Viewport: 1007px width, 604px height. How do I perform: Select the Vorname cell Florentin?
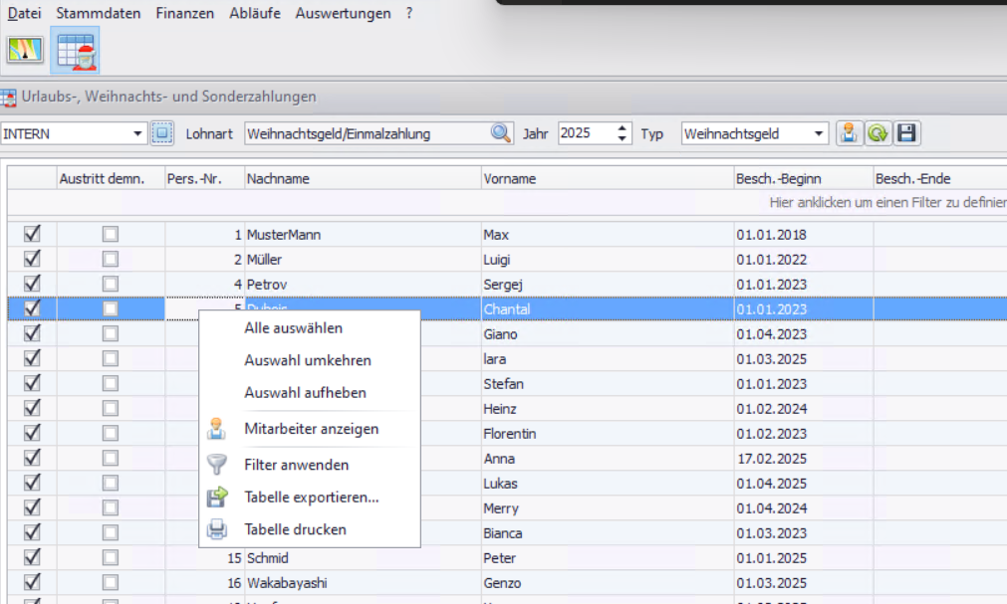coord(608,433)
